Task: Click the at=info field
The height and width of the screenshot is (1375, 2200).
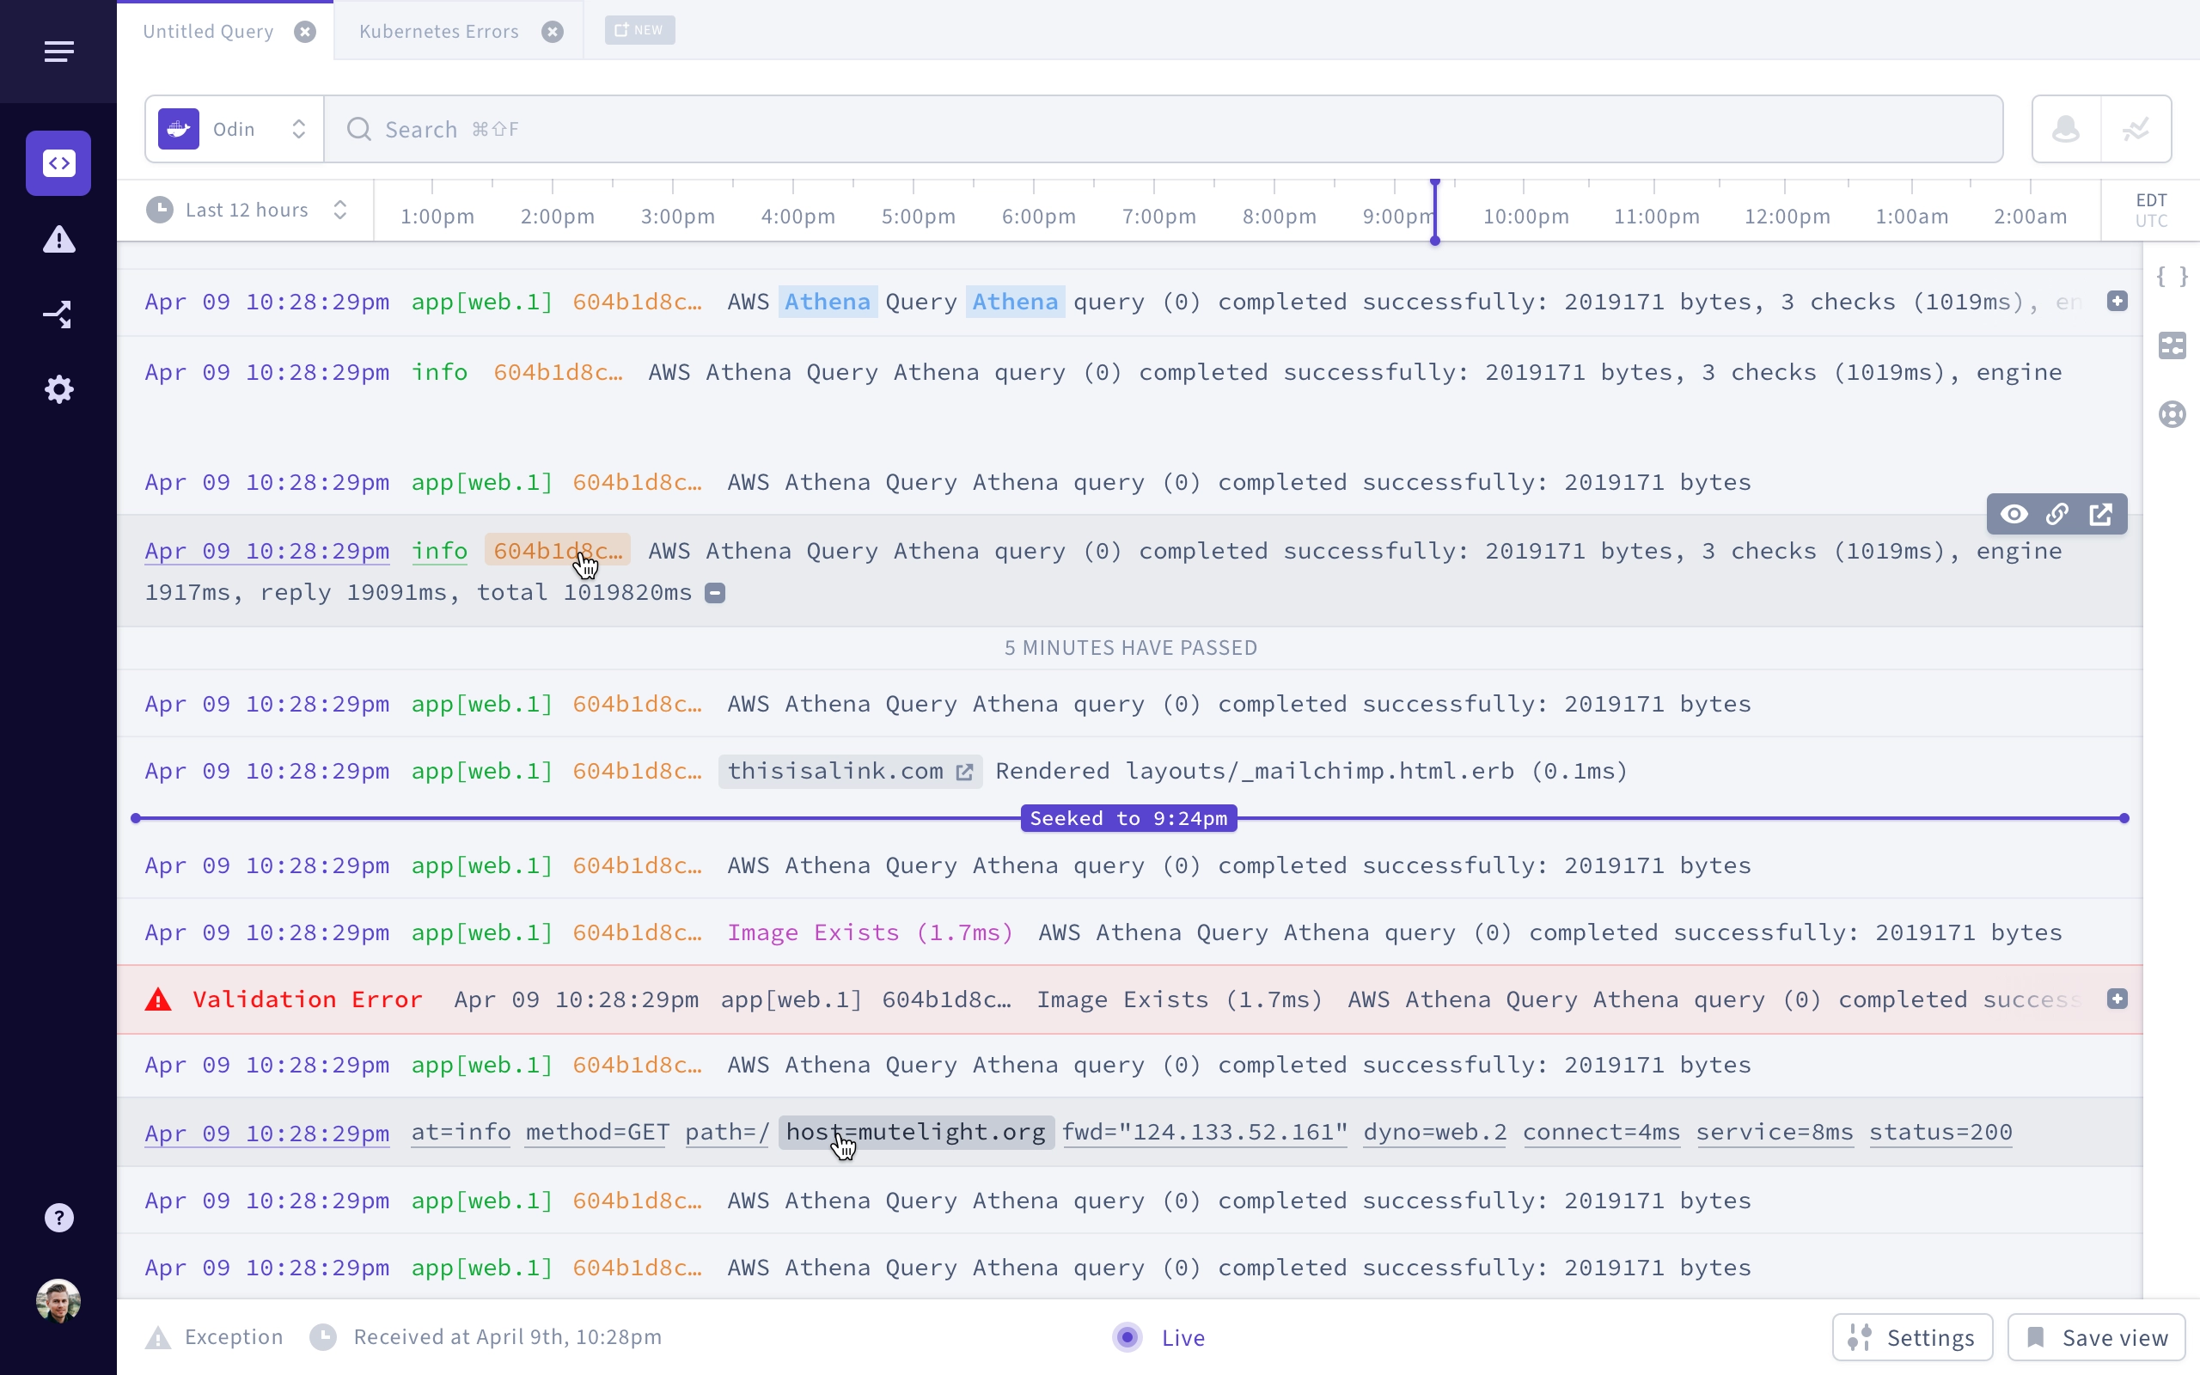Action: point(461,1132)
